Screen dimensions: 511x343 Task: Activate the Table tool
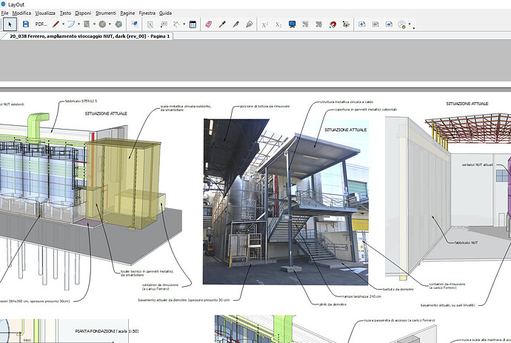point(193,24)
